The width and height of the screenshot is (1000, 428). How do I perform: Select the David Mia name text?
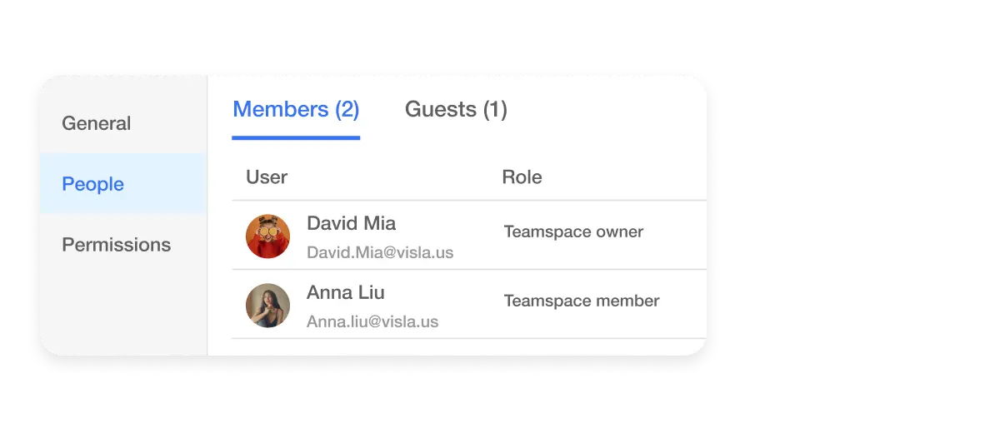351,223
